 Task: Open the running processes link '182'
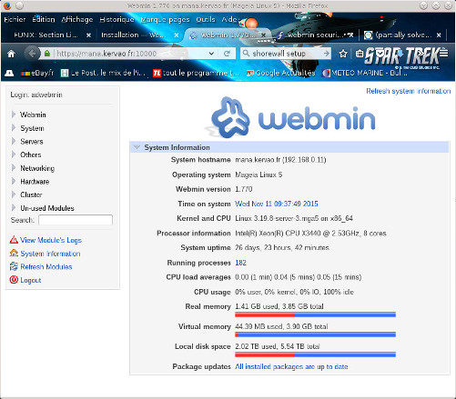[240, 263]
